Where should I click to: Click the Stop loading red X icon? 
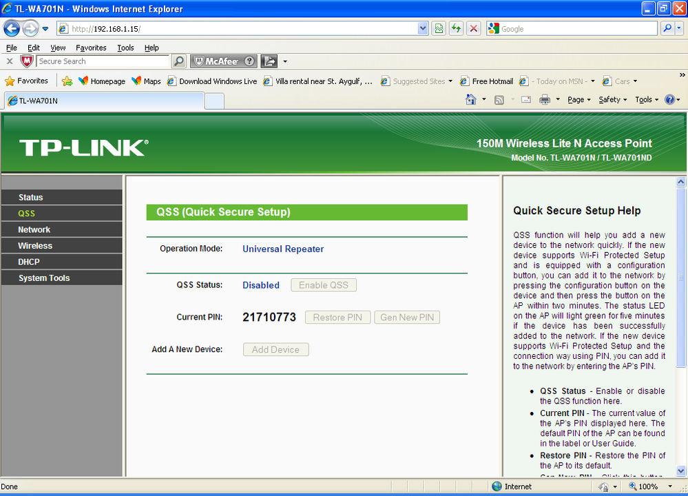coord(473,29)
